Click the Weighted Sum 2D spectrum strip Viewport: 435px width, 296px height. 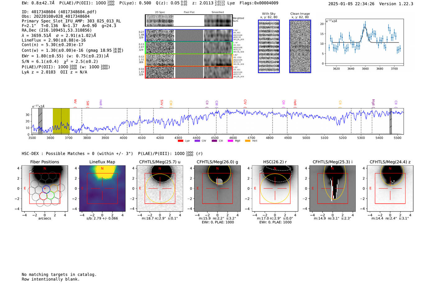click(189, 20)
